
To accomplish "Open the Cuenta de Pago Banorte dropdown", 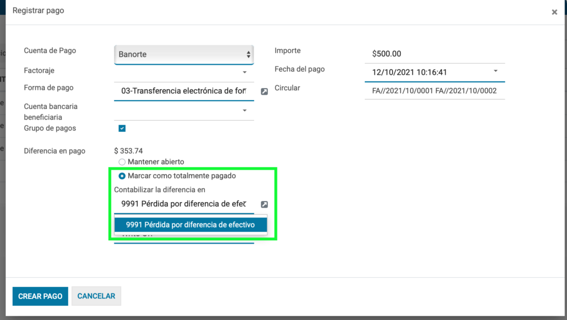I will pyautogui.click(x=184, y=54).
